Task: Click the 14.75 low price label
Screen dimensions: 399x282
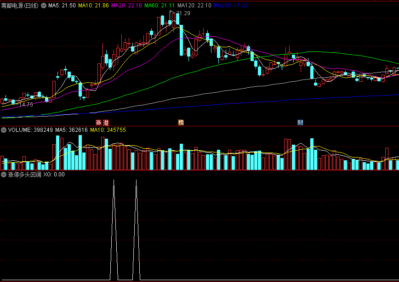Action: [26, 105]
